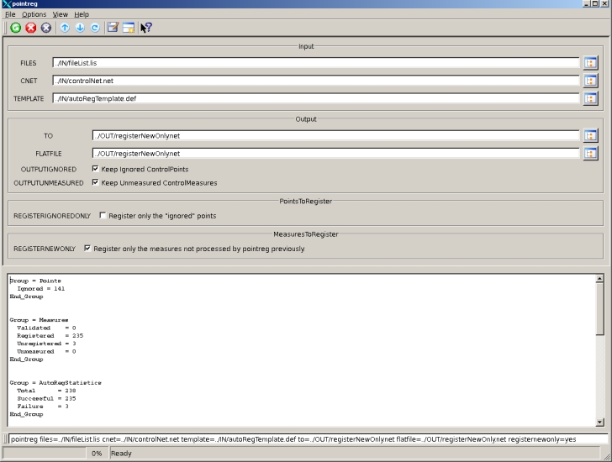612x462 pixels.
Task: Toggle Keep Unmeasured ControlMeasures checkbox
Action: [95, 182]
